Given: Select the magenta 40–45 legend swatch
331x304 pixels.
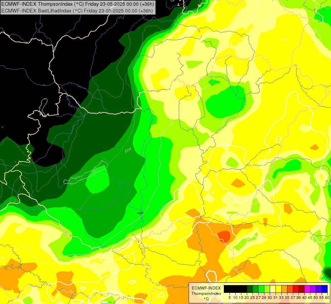Looking at the screenshot, I should coord(307,289).
